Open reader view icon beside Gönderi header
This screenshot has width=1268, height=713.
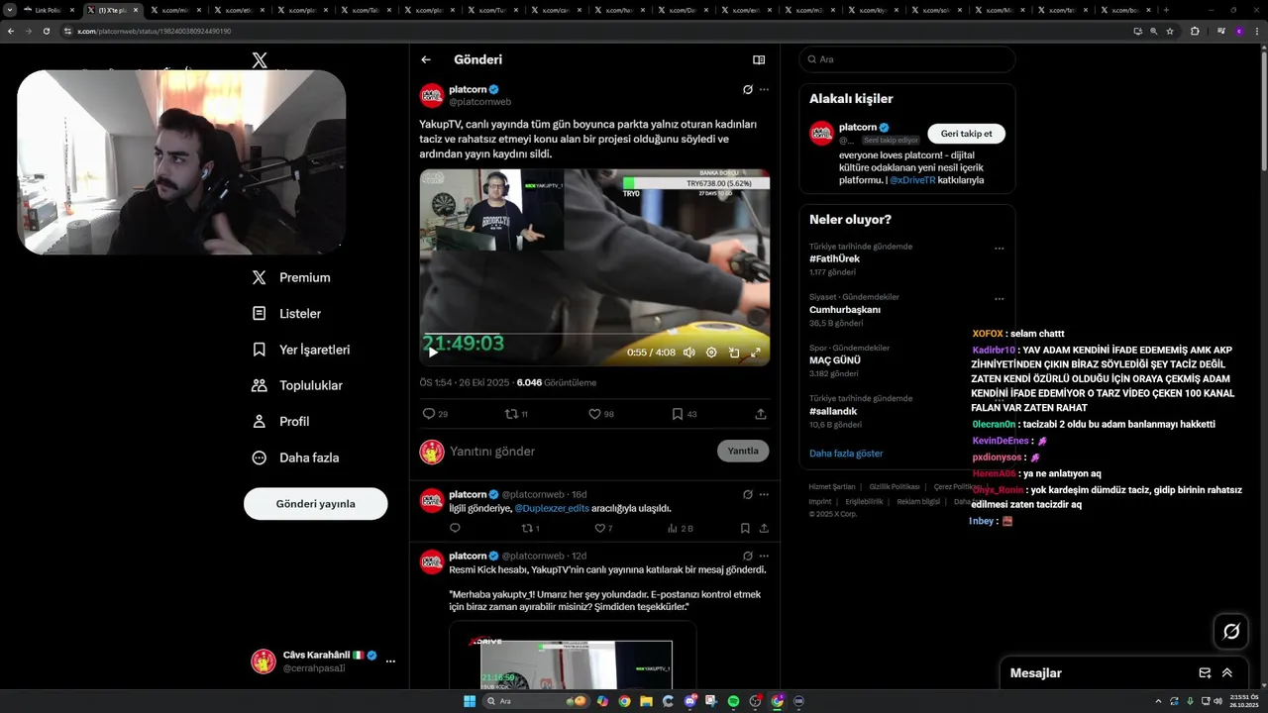click(759, 59)
